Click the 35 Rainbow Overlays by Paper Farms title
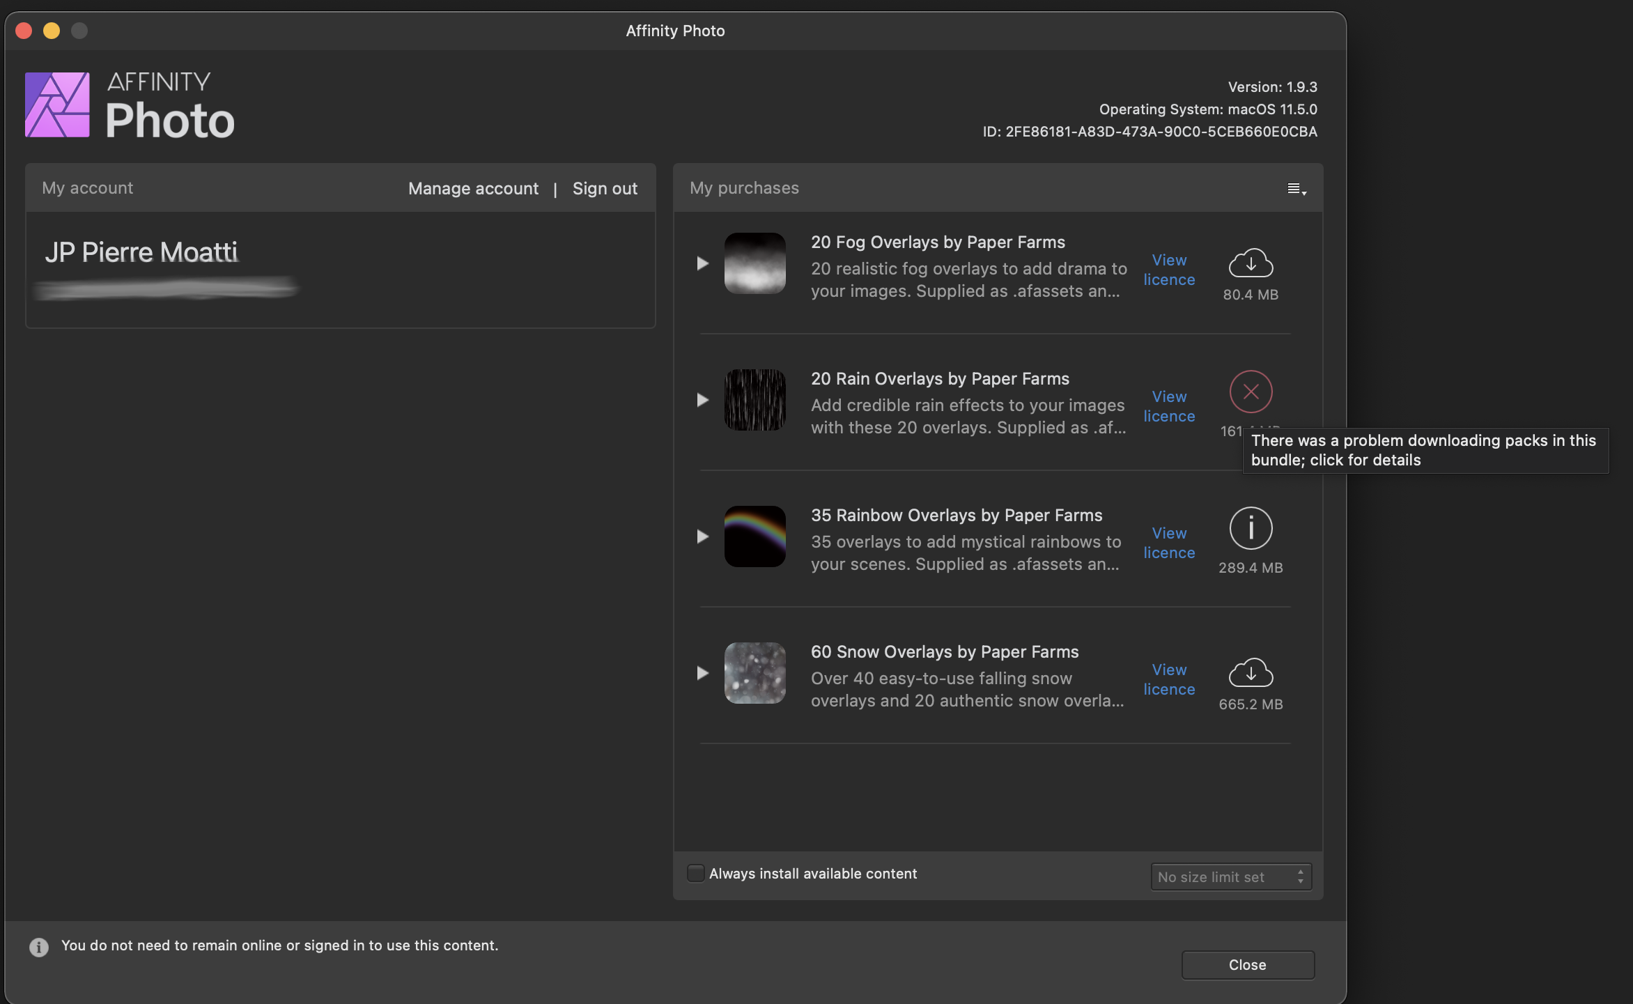The image size is (1633, 1004). click(x=957, y=516)
